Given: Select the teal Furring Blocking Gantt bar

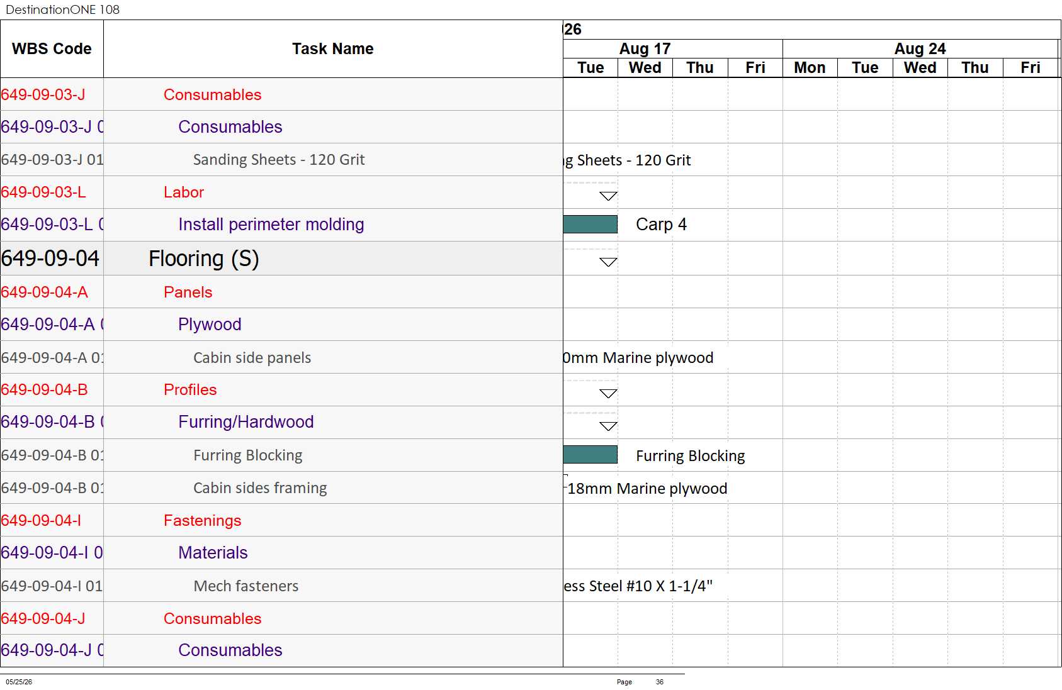Looking at the screenshot, I should click(x=590, y=455).
